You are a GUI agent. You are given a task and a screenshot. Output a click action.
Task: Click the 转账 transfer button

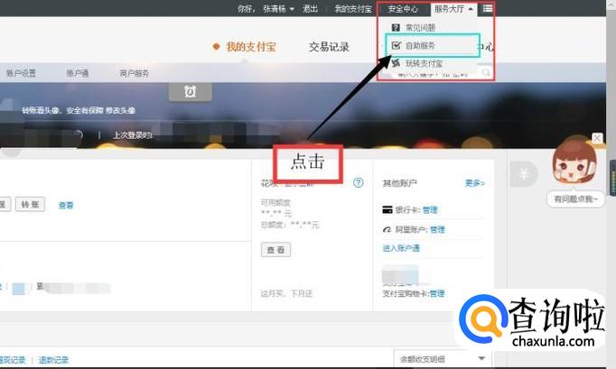click(x=30, y=205)
